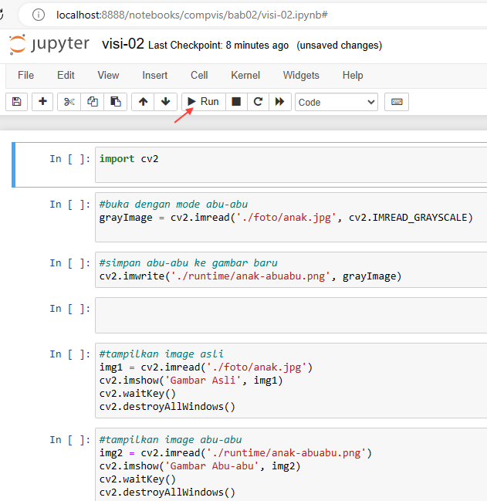Click the './runtime/anak-abuabu.png' string in imwrite line

click(251, 276)
